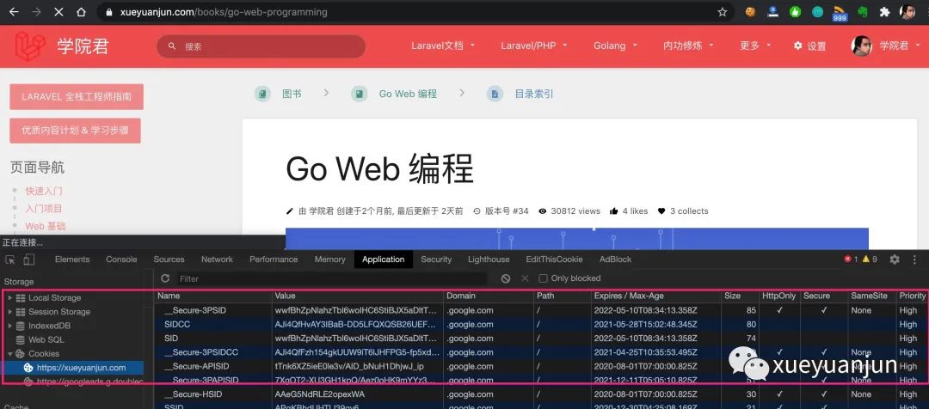Select the Web SQL tree item
Screen dimensions: 929x409
(x=46, y=339)
